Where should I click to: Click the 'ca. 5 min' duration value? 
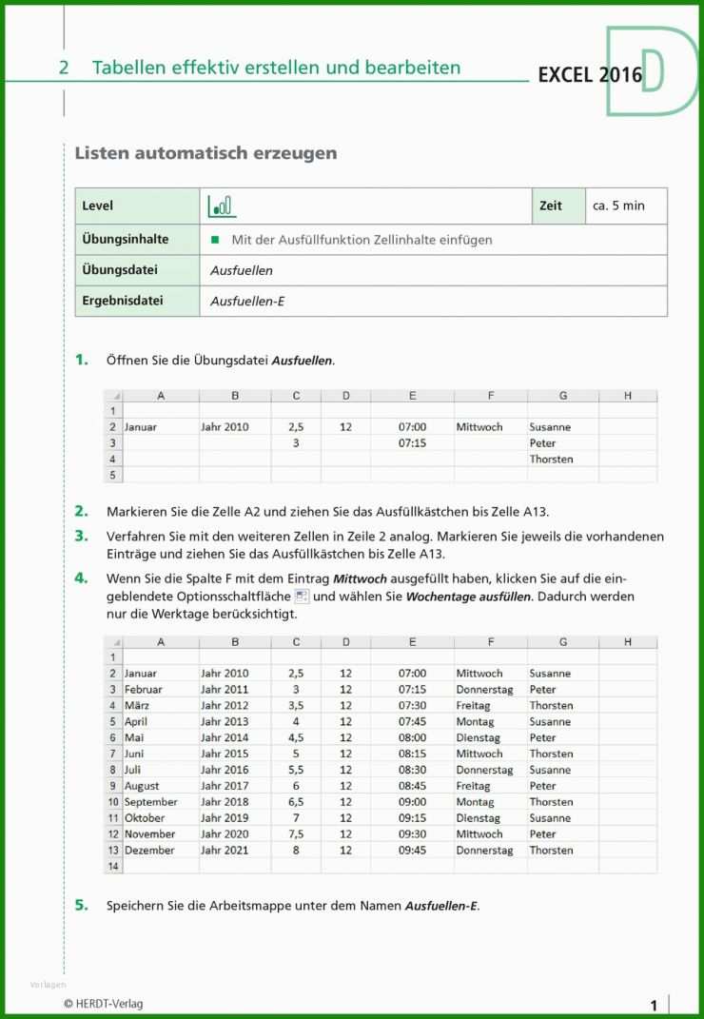click(618, 206)
